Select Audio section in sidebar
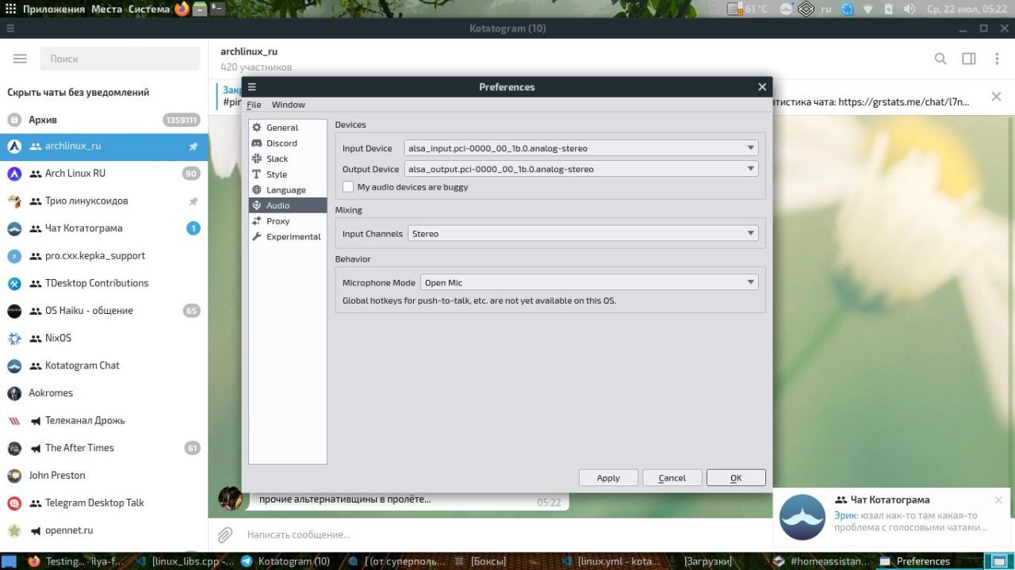Screen dimensions: 1015x570 click(x=287, y=205)
